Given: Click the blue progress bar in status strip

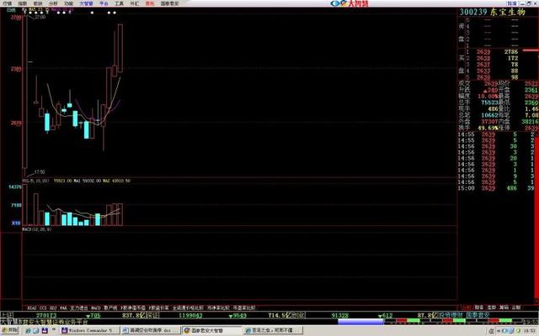Looking at the screenshot, I should click(360, 322).
